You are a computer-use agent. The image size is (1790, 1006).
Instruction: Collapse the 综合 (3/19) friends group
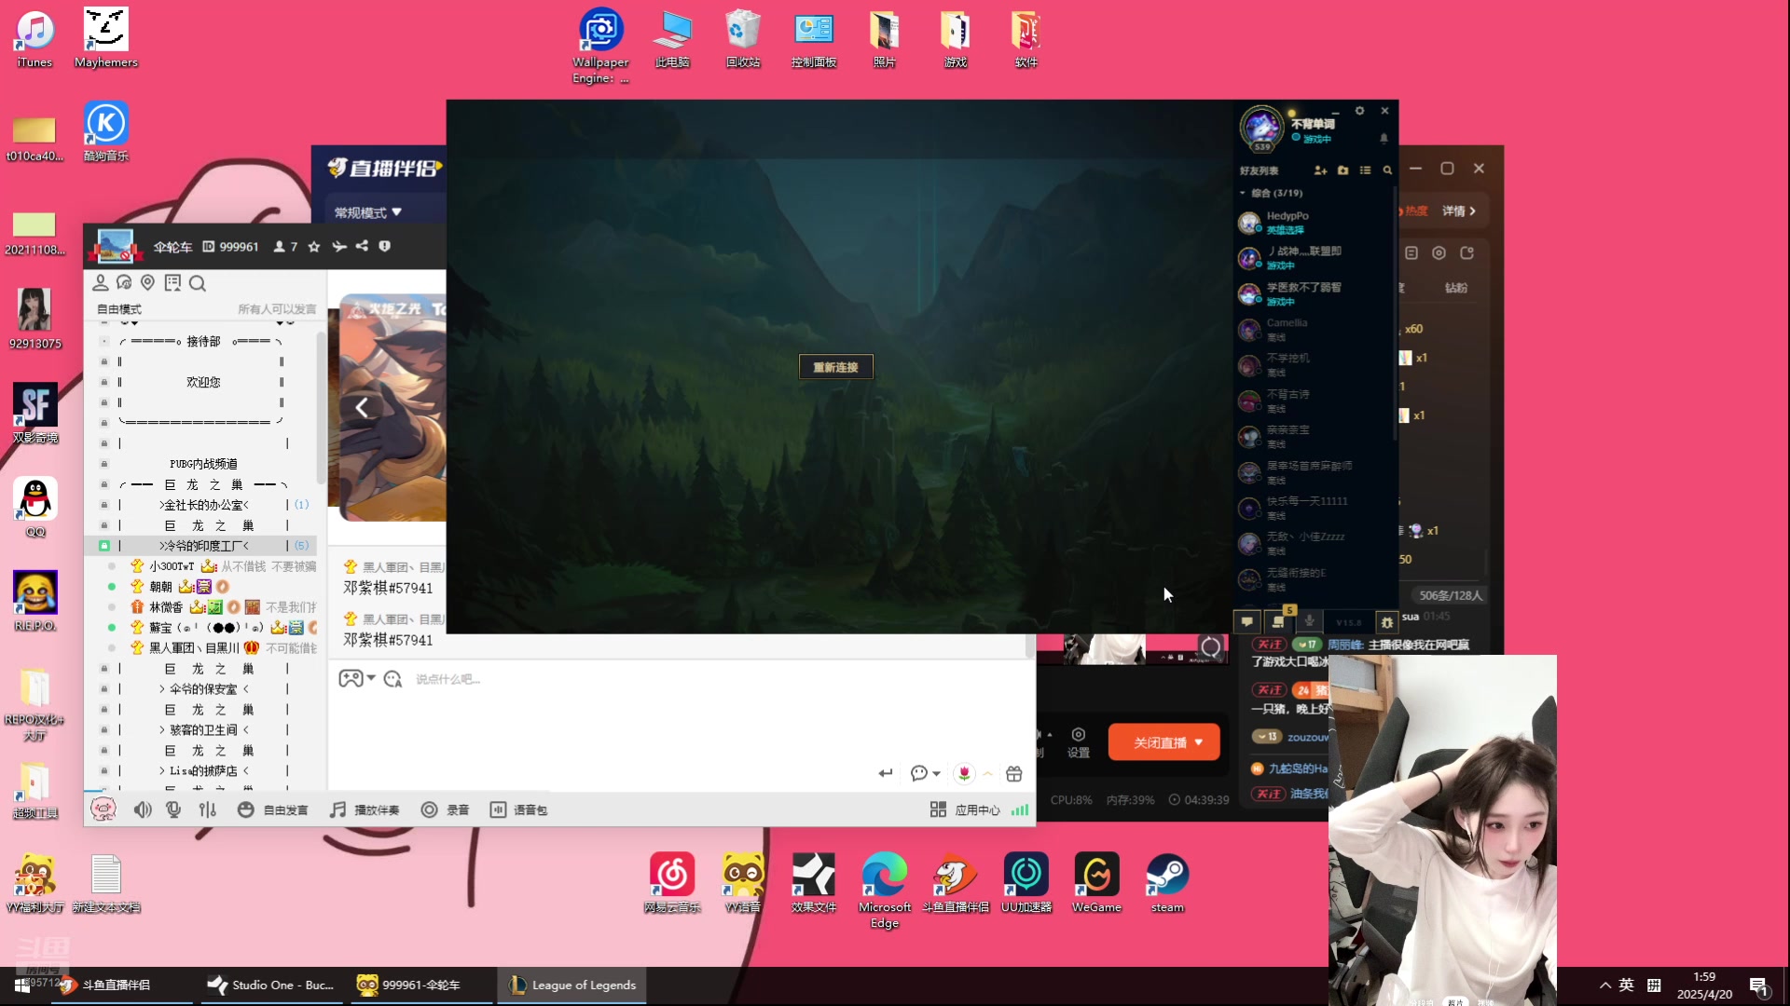point(1272,193)
